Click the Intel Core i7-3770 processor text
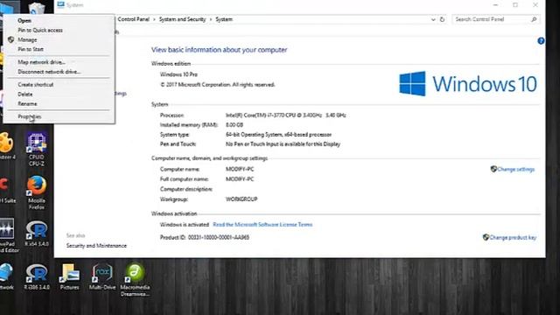 click(x=286, y=115)
